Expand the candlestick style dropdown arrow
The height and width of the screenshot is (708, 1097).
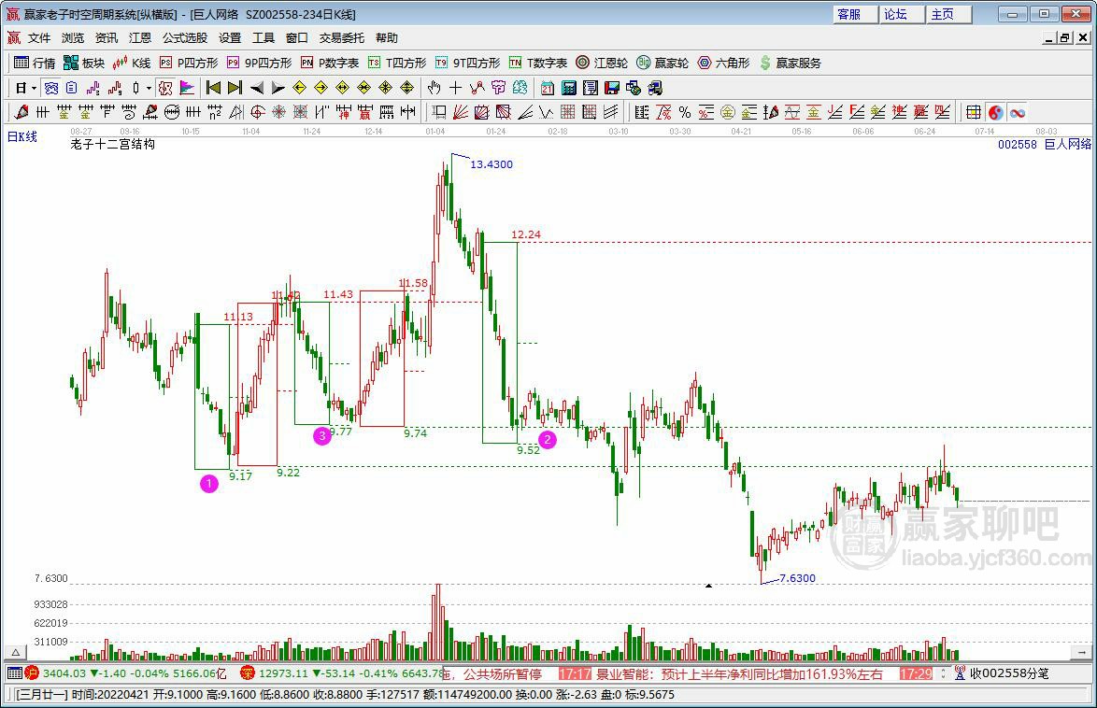(149, 88)
